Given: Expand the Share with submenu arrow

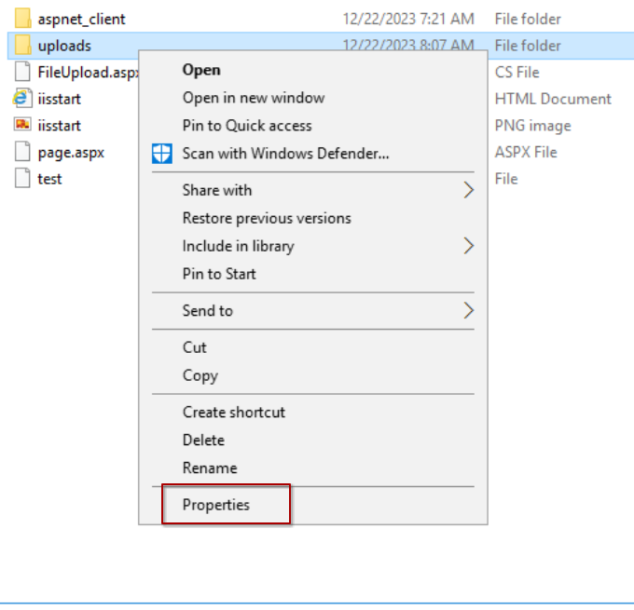Looking at the screenshot, I should pos(468,191).
